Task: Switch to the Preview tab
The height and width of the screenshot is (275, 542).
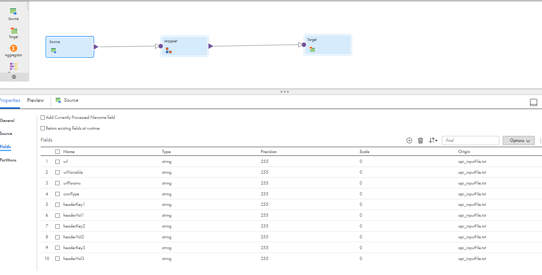Action: click(35, 100)
